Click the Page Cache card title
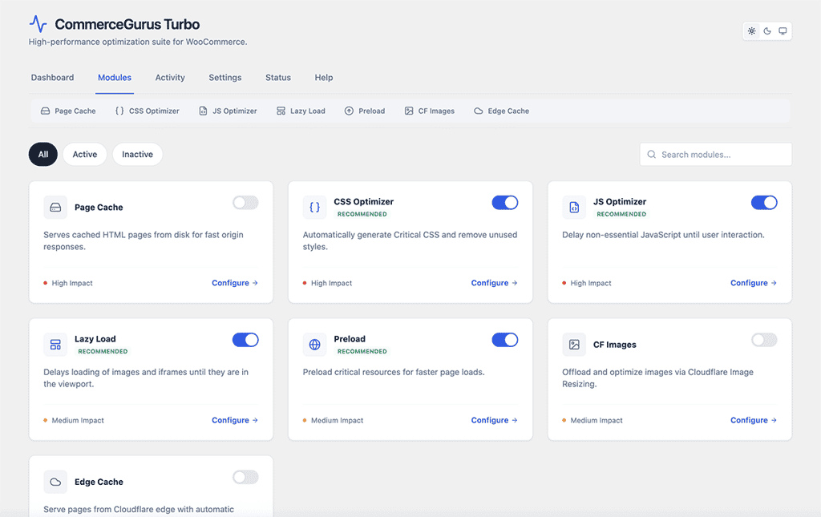The image size is (821, 517). 99,208
